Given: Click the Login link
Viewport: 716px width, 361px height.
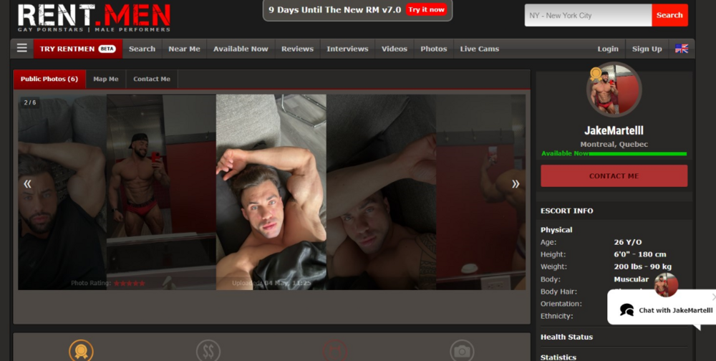Looking at the screenshot, I should click(x=608, y=49).
